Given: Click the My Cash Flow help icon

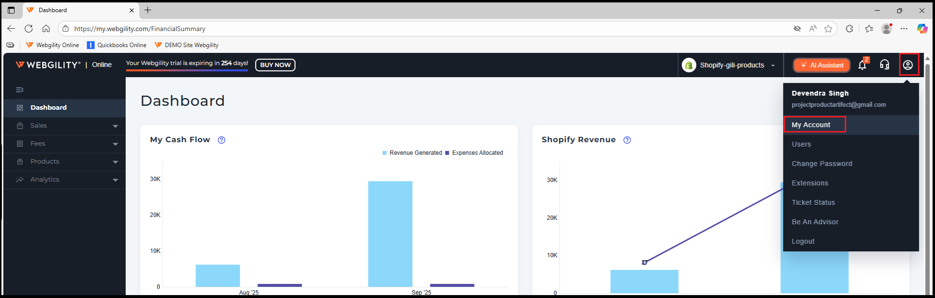Looking at the screenshot, I should tap(221, 140).
